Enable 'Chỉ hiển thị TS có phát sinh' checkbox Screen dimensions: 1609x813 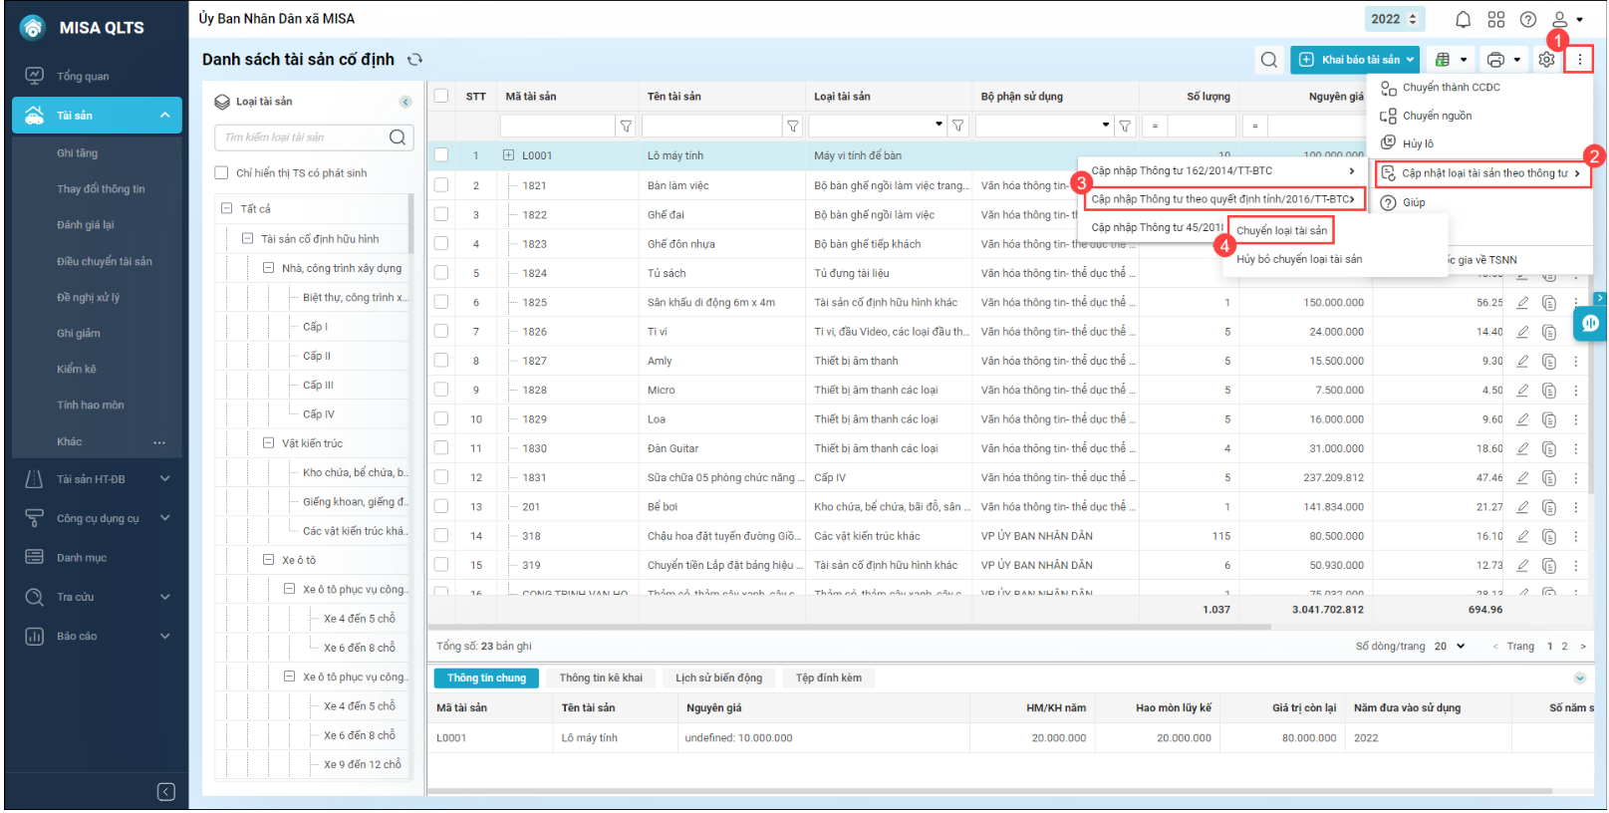(x=222, y=173)
